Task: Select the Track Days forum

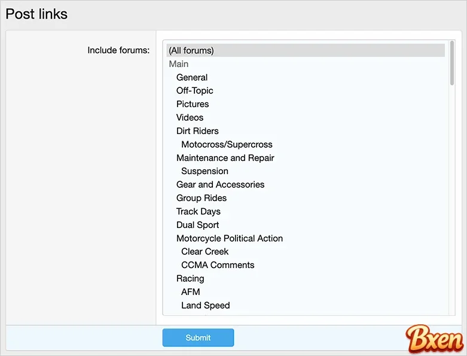Action: click(199, 211)
